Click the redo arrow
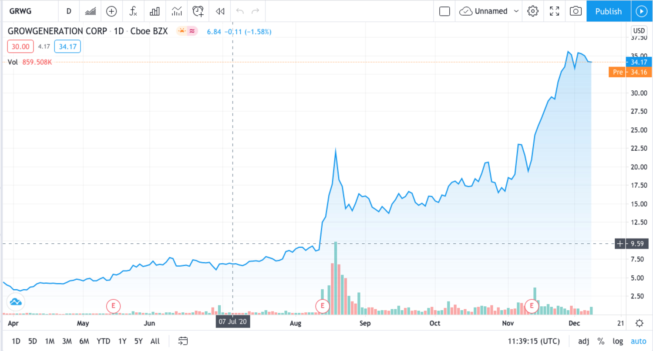The height and width of the screenshot is (351, 653). pos(256,11)
